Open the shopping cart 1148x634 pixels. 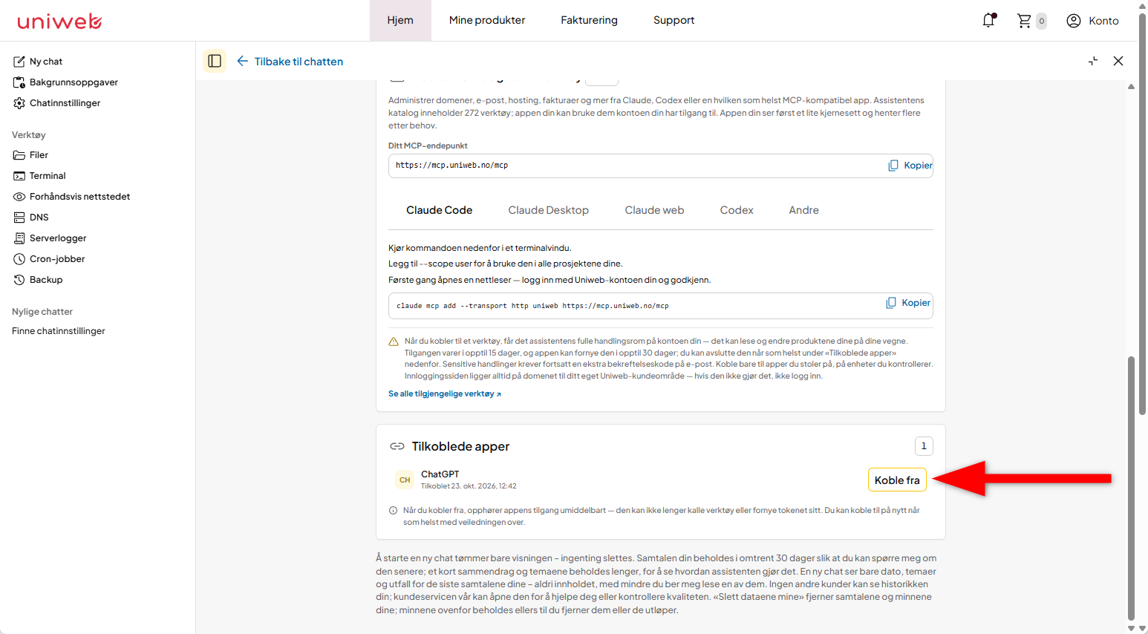click(1031, 21)
